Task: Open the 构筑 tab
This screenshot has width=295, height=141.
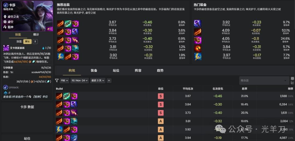Action: [72, 70]
